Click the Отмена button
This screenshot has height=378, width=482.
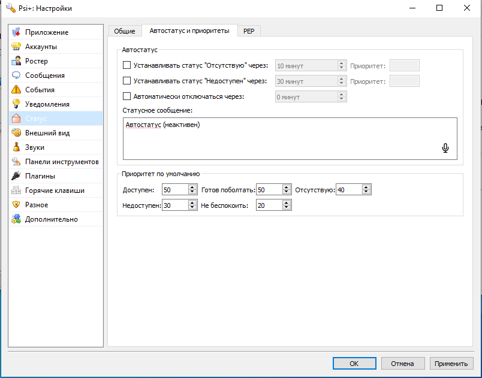tap(402, 364)
